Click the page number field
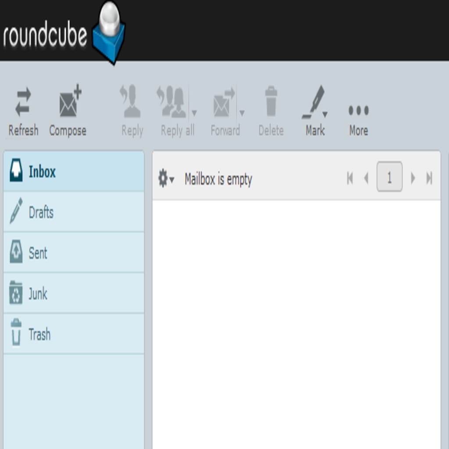 (x=389, y=177)
